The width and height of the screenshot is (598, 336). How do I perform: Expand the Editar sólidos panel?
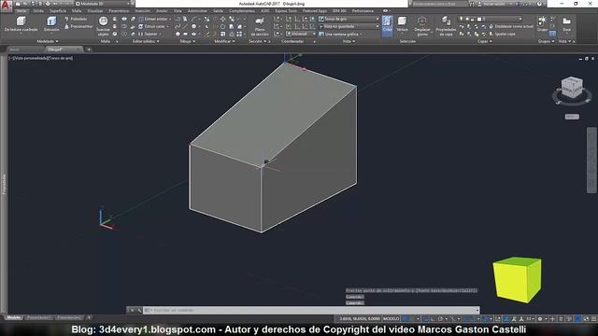[x=146, y=41]
